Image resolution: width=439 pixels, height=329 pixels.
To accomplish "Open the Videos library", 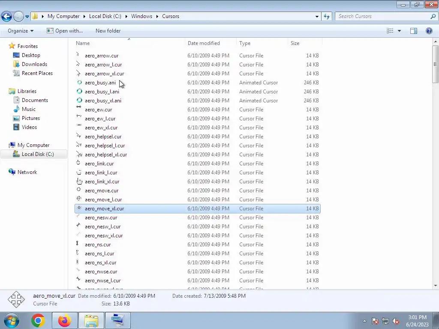I will [x=29, y=127].
